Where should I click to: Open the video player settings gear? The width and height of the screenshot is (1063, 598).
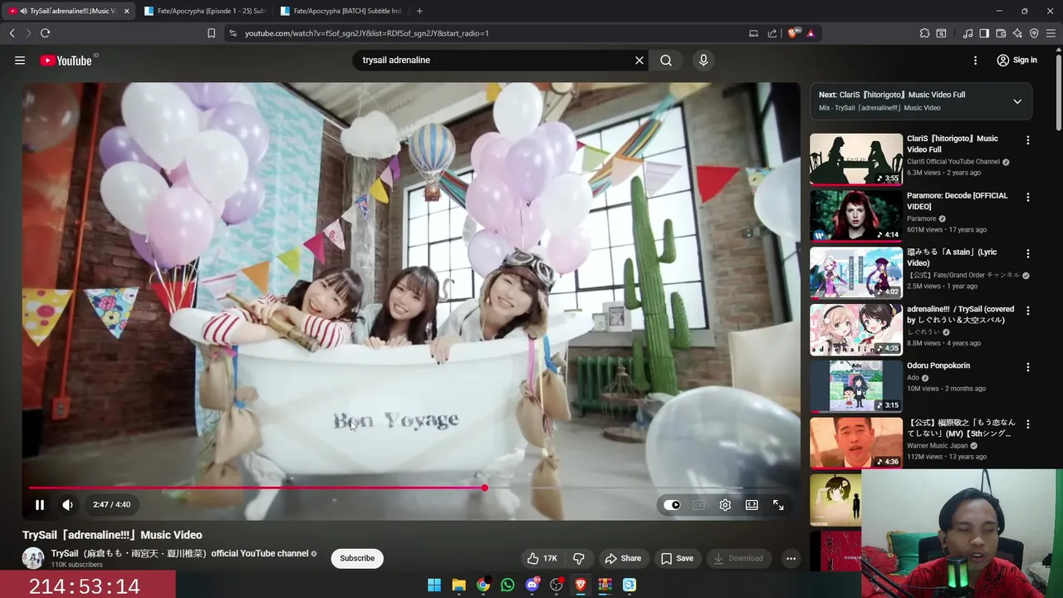point(725,505)
